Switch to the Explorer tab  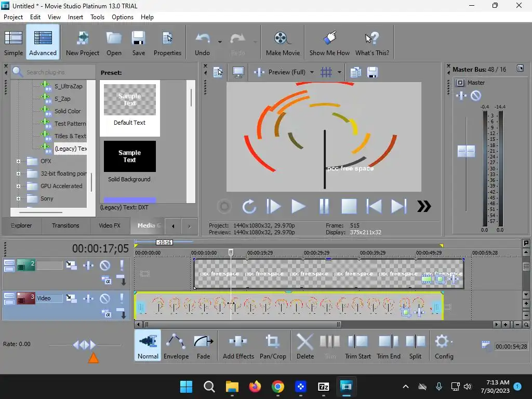(x=21, y=225)
